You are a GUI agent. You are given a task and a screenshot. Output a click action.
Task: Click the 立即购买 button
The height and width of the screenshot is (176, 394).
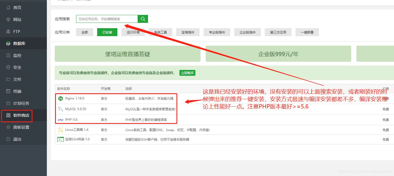[187, 73]
